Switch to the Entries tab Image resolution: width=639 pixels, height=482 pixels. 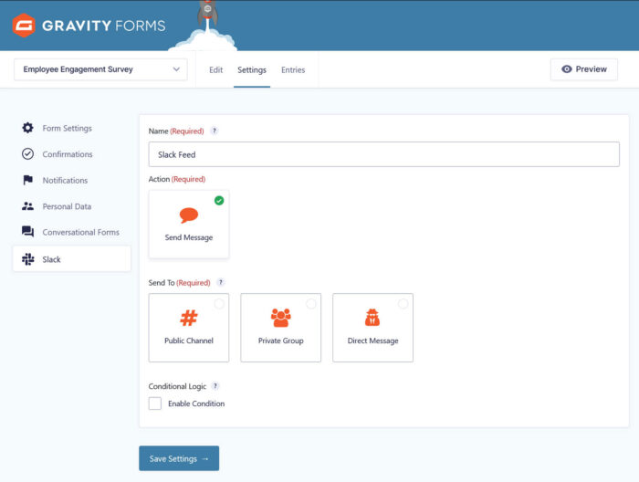(x=293, y=69)
